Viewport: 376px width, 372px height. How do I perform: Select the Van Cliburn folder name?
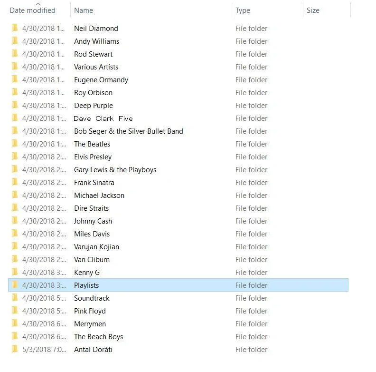pyautogui.click(x=92, y=260)
